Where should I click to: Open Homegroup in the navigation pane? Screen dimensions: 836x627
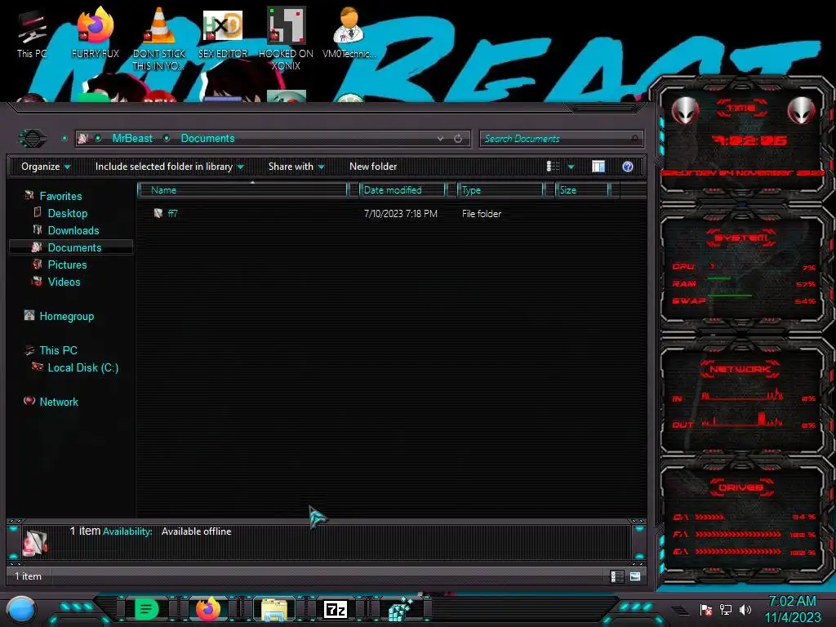pos(67,316)
